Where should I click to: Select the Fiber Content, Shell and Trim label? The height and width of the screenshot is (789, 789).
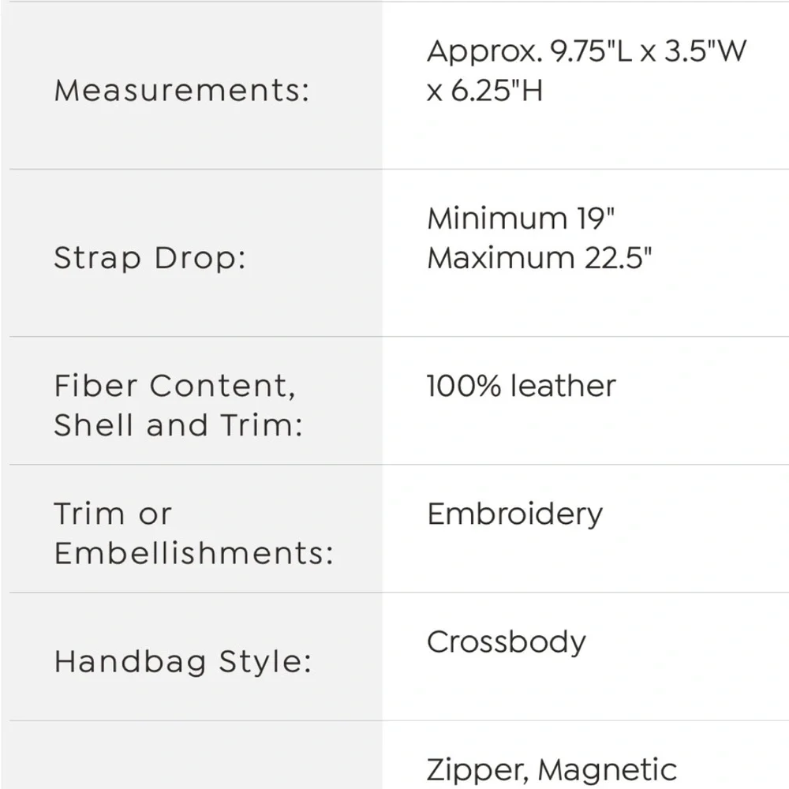coord(178,406)
